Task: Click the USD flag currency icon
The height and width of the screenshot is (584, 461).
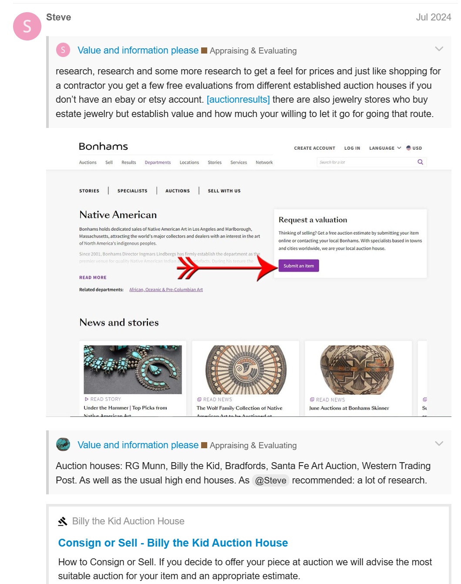Action: click(x=408, y=148)
